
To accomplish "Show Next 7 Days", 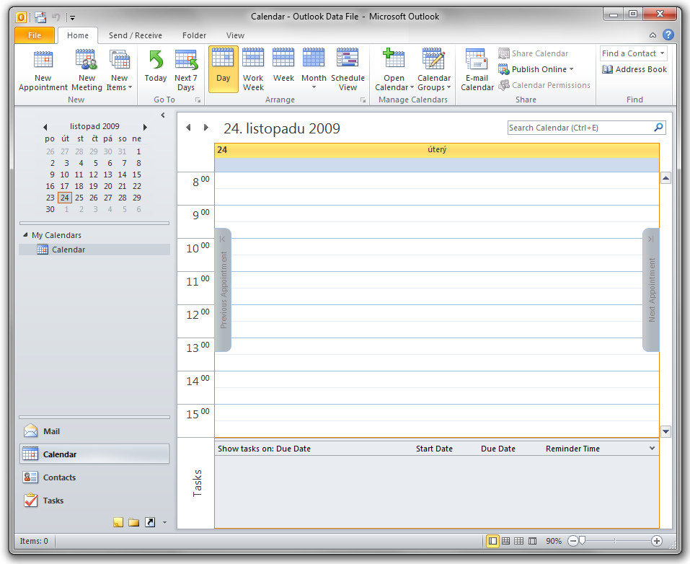I will 186,69.
